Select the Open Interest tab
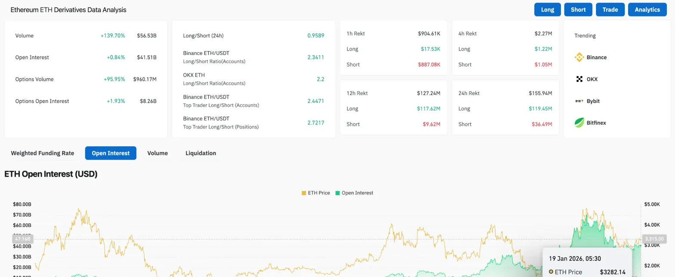Viewport: 675px width, 277px height. [x=111, y=153]
